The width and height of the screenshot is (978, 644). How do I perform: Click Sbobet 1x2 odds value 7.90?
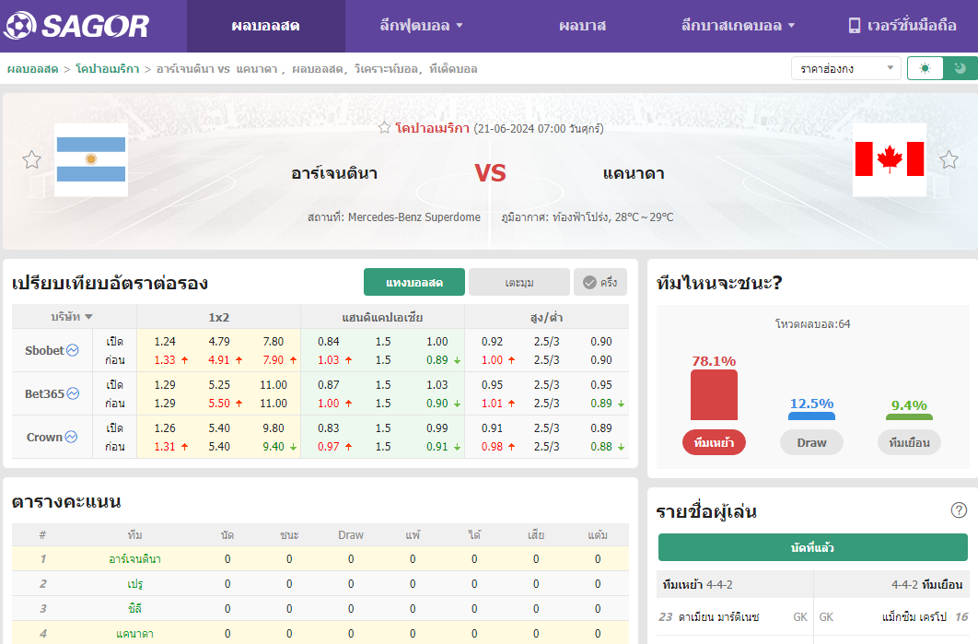coord(274,360)
